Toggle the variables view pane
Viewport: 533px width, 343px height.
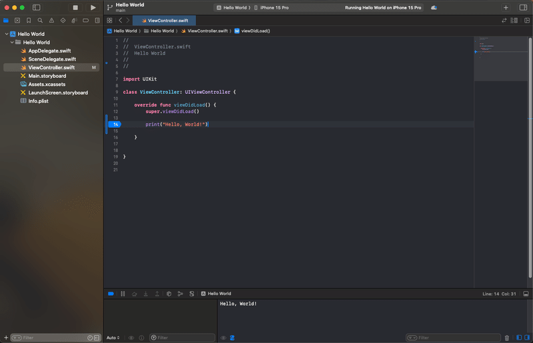[519, 338]
